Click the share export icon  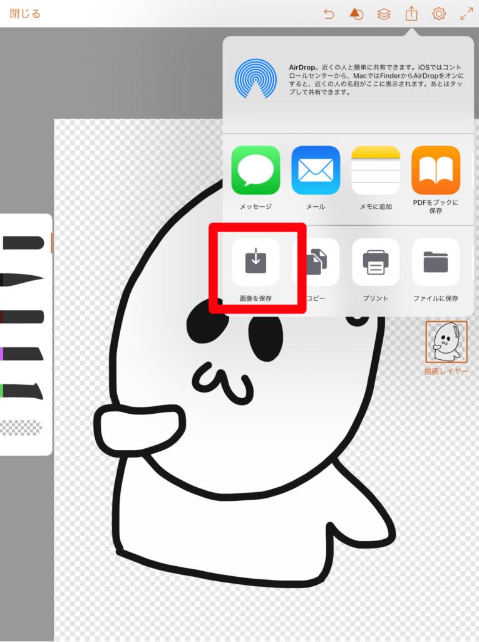411,14
